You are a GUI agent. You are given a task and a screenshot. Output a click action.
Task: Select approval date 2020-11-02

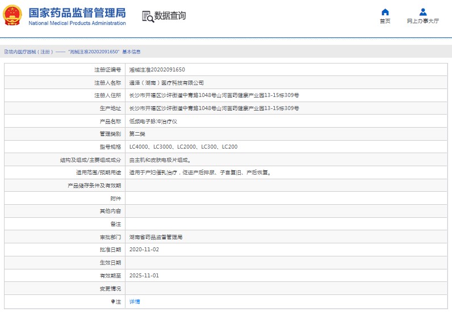point(144,250)
